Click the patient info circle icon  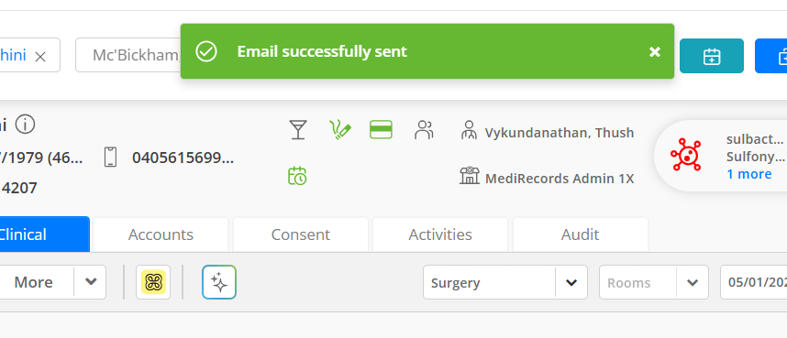point(25,125)
